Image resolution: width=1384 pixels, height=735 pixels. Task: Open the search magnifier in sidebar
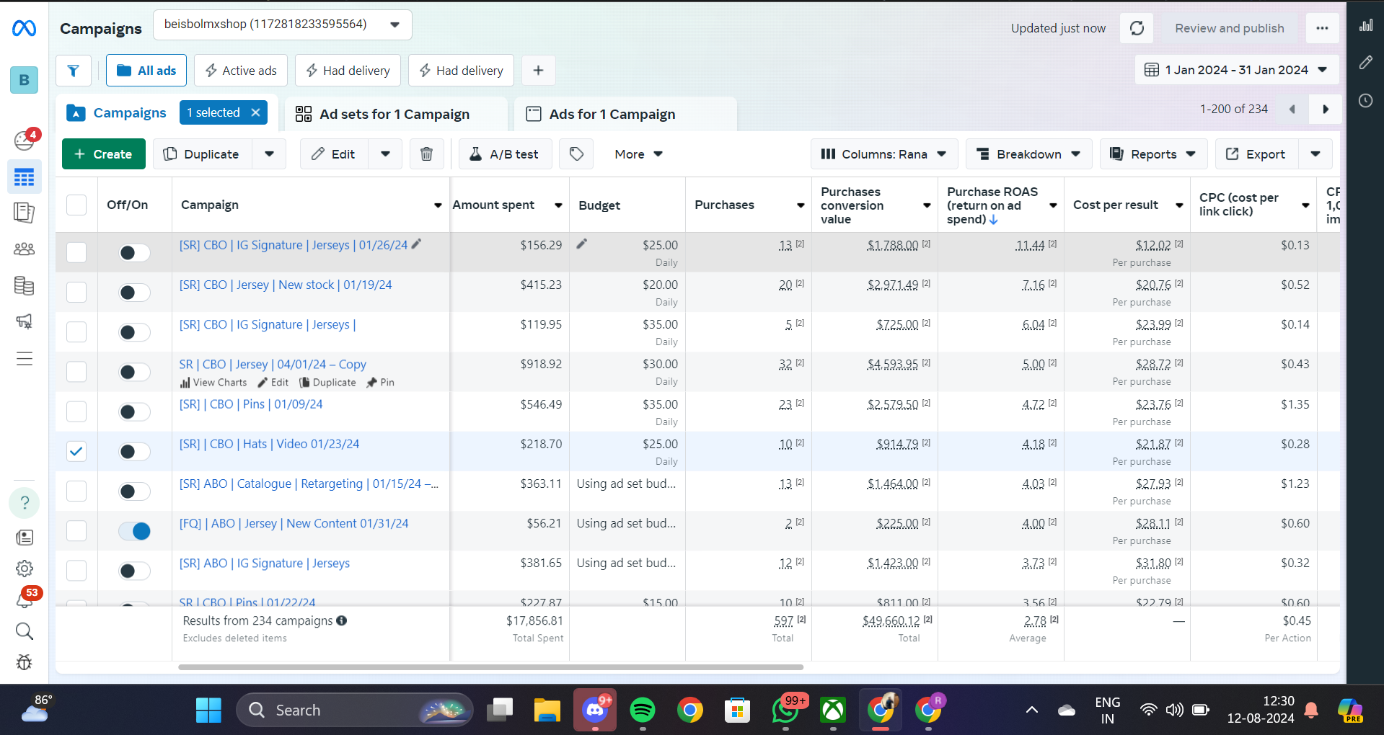(x=24, y=631)
